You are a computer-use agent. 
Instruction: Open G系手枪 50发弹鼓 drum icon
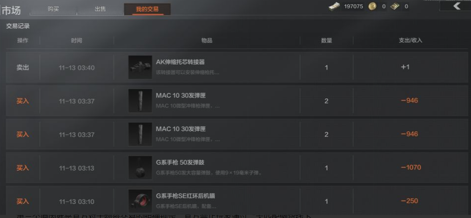point(140,168)
